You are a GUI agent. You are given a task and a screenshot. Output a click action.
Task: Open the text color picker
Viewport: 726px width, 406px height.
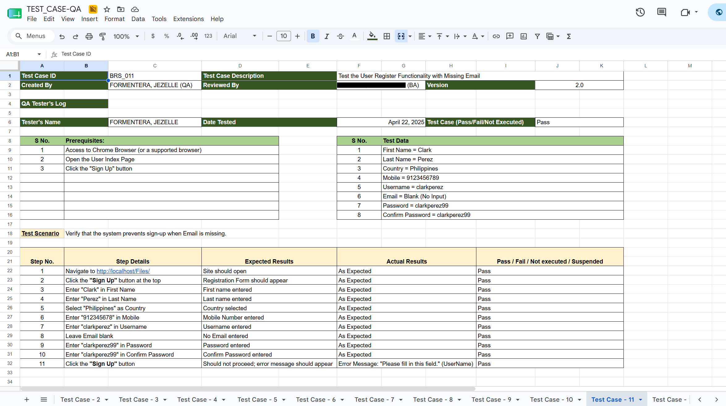pyautogui.click(x=354, y=36)
